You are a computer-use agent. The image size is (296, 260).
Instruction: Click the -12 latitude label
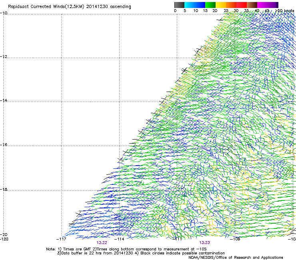coord(4,57)
